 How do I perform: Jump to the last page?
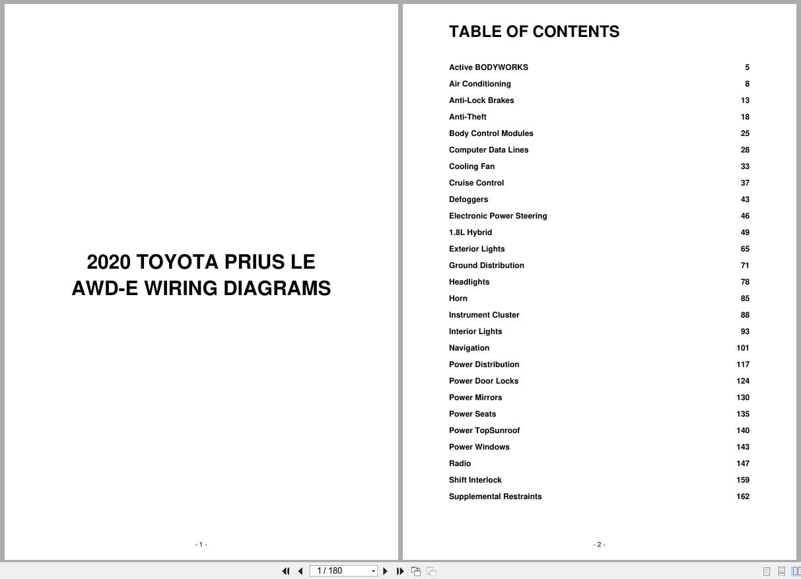[x=400, y=571]
